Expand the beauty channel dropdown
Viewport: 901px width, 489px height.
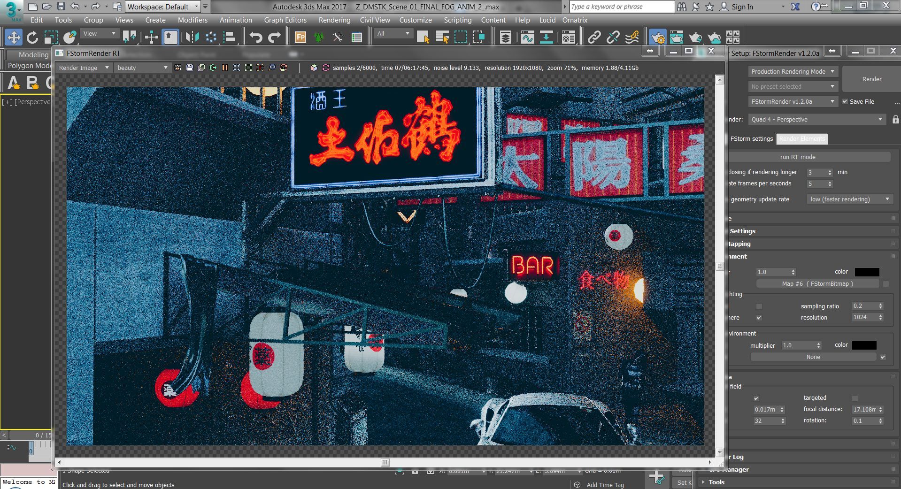pos(142,68)
